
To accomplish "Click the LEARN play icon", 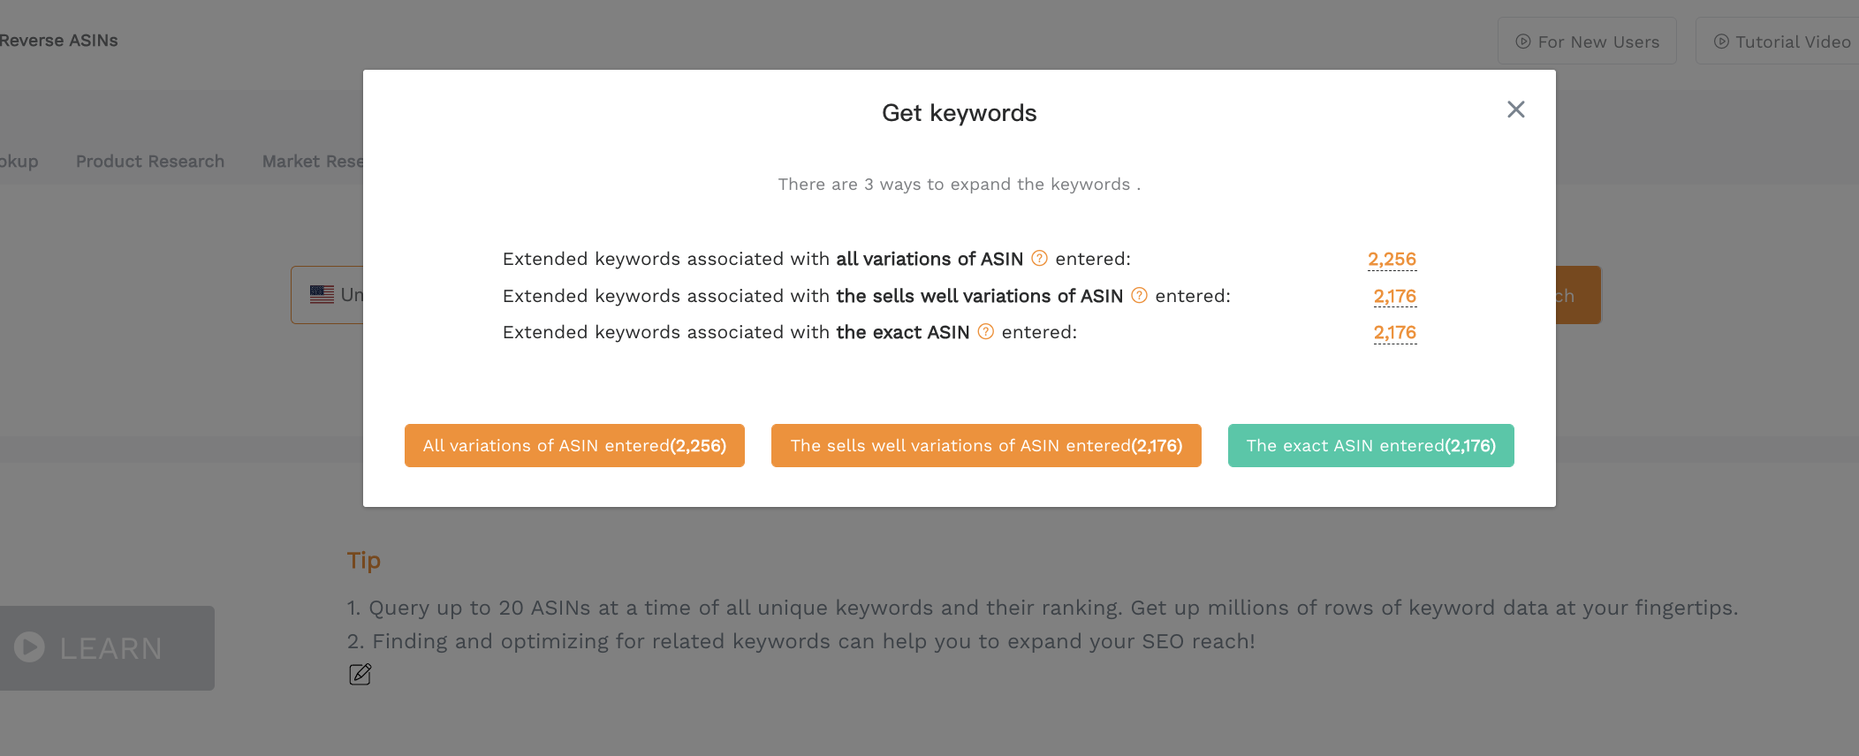I will click(x=29, y=647).
